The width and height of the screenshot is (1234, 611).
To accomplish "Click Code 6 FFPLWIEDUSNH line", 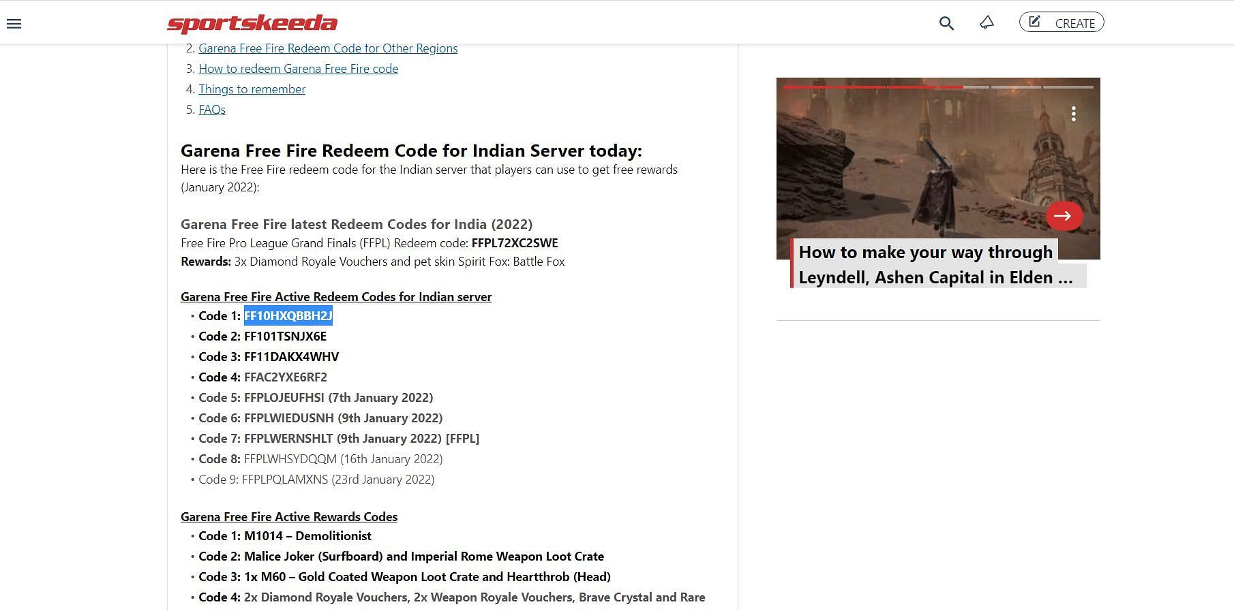I will click(320, 418).
